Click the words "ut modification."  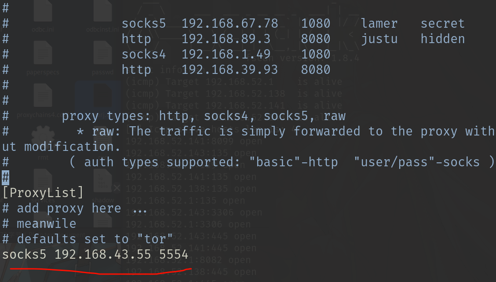pyautogui.click(x=62, y=147)
